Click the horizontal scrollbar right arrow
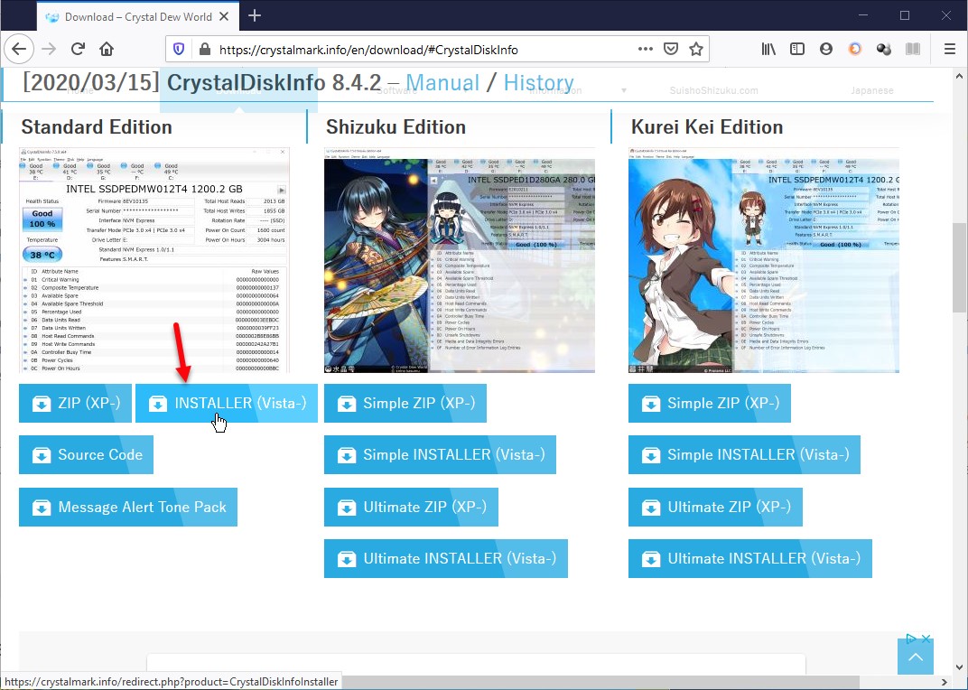 945,682
